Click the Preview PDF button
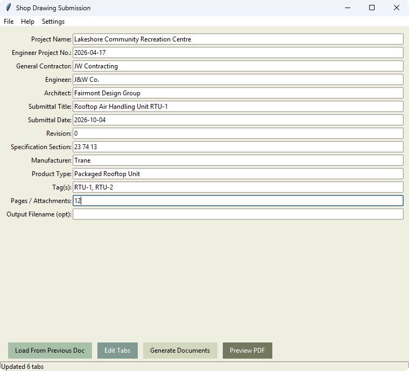The height and width of the screenshot is (371, 409). coord(247,351)
